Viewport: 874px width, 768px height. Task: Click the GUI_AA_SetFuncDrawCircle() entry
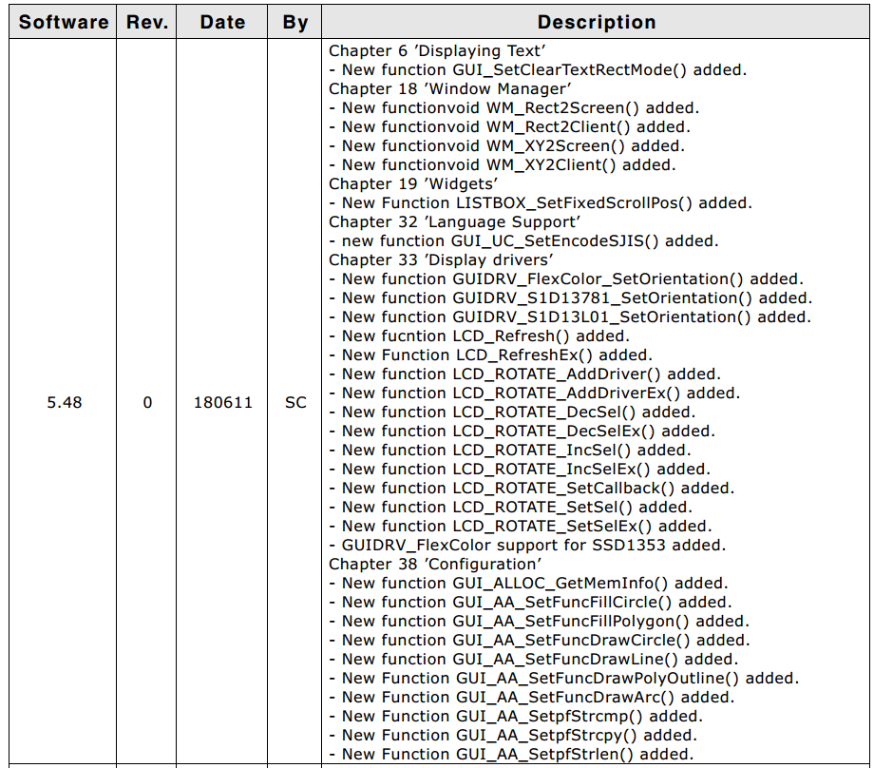(539, 639)
